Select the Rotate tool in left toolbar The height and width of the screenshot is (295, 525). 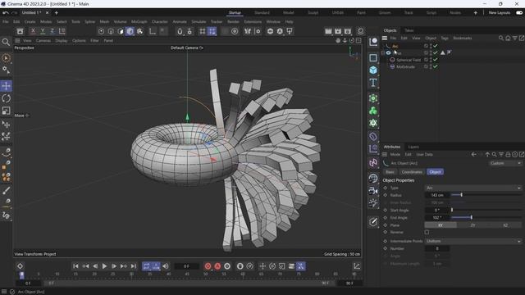[6, 98]
